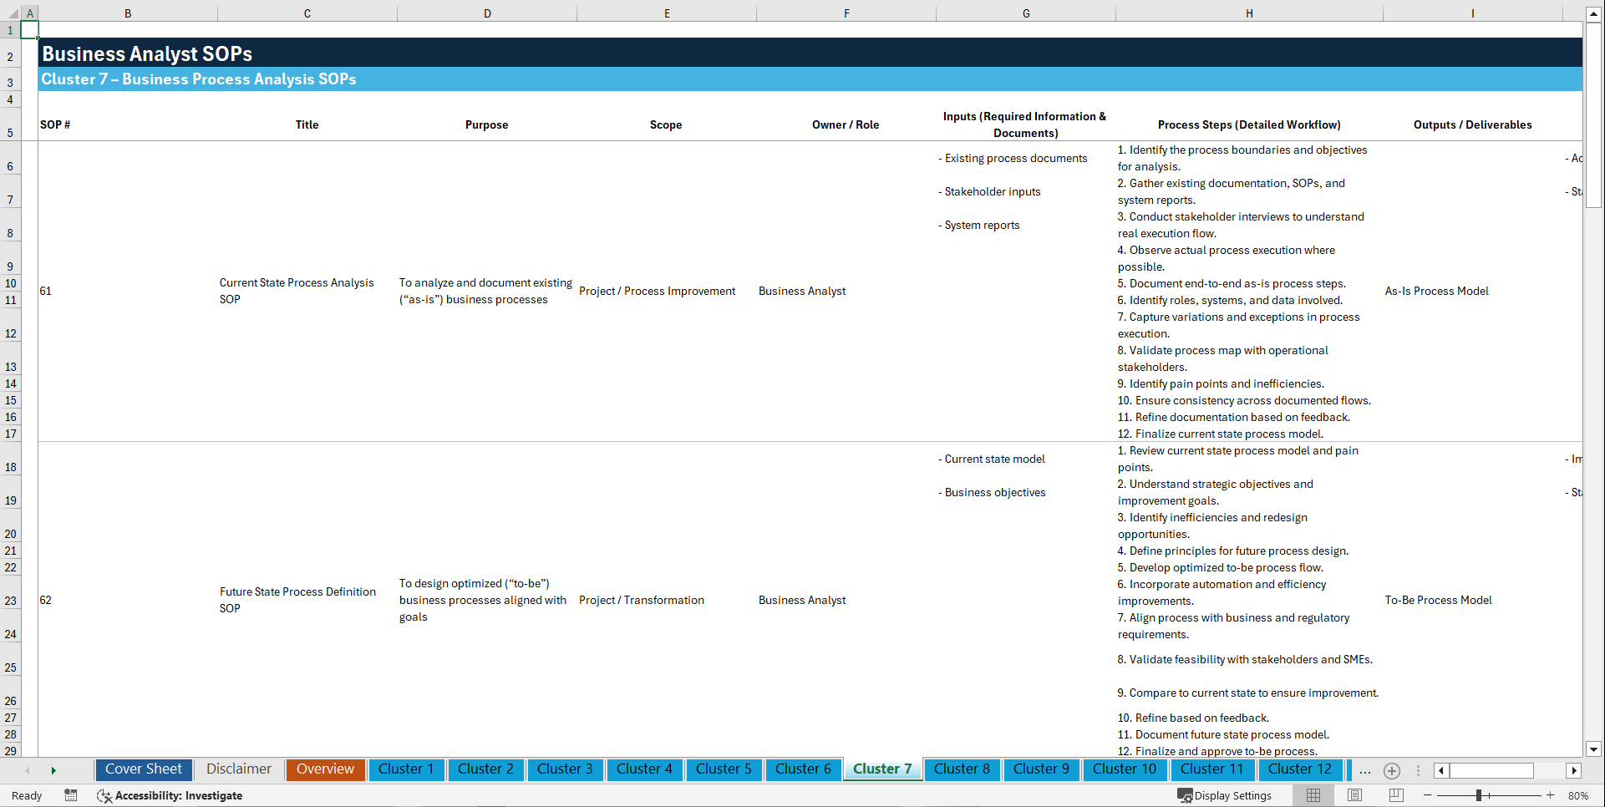Screen dimensions: 1605x807
Task: Click the 80% zoom percentage indicator
Action: pos(1578,795)
